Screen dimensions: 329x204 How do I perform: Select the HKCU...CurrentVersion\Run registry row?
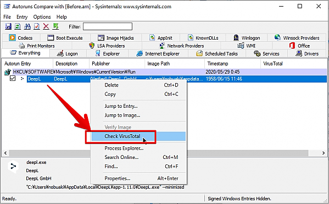pos(170,72)
